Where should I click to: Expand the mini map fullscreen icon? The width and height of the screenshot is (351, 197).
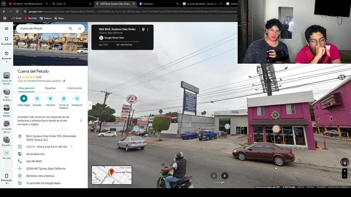coord(95,181)
